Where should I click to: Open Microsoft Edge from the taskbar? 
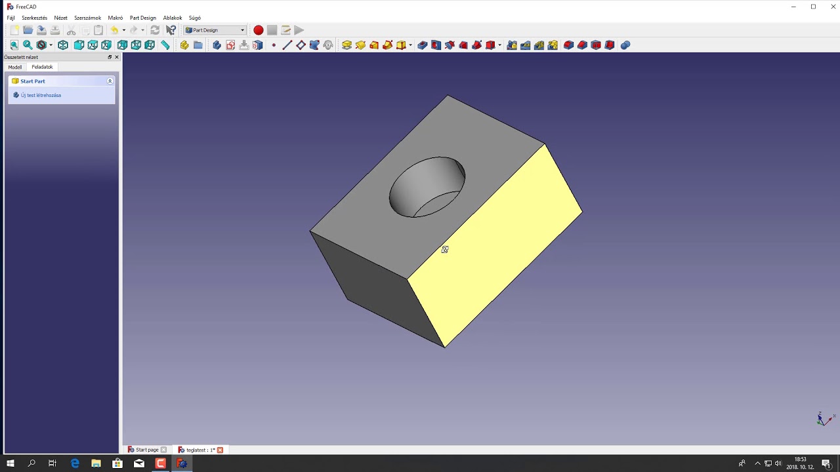75,463
